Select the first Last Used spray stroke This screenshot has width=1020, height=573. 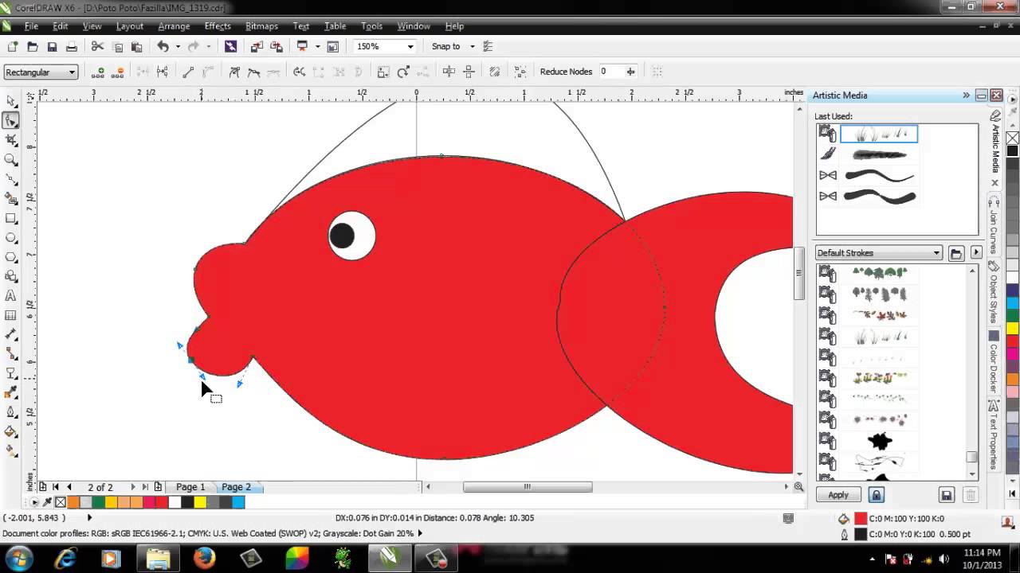pos(879,134)
